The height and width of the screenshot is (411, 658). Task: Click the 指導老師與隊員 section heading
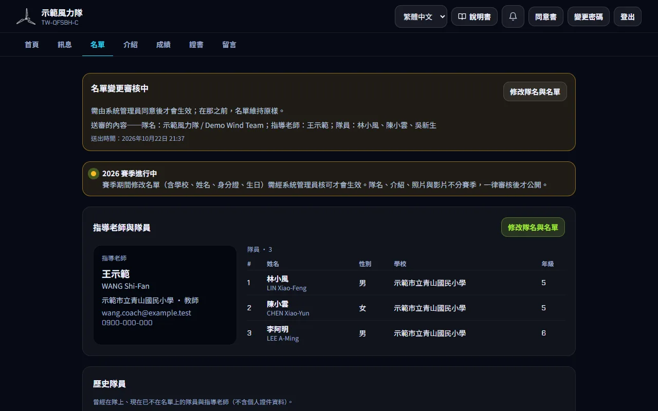click(x=122, y=227)
